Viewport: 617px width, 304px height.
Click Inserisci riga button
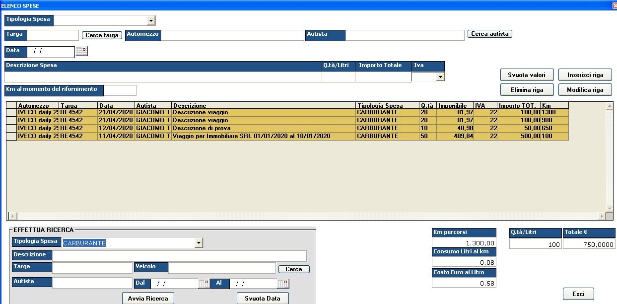pos(585,75)
